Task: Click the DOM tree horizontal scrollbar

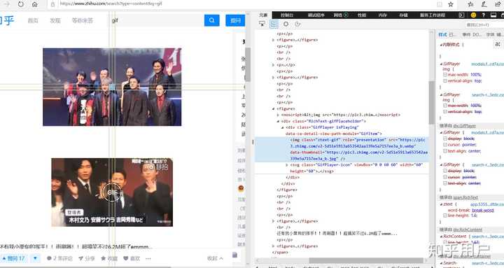Action: [x=366, y=260]
